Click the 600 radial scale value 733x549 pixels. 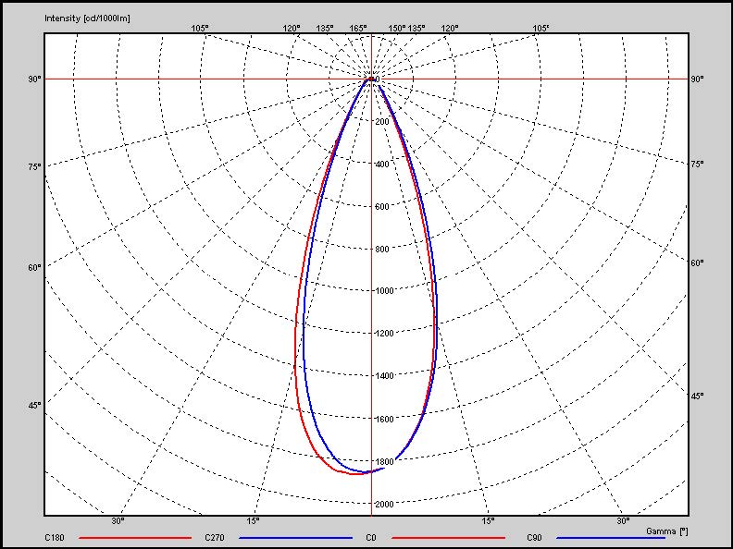(x=381, y=206)
